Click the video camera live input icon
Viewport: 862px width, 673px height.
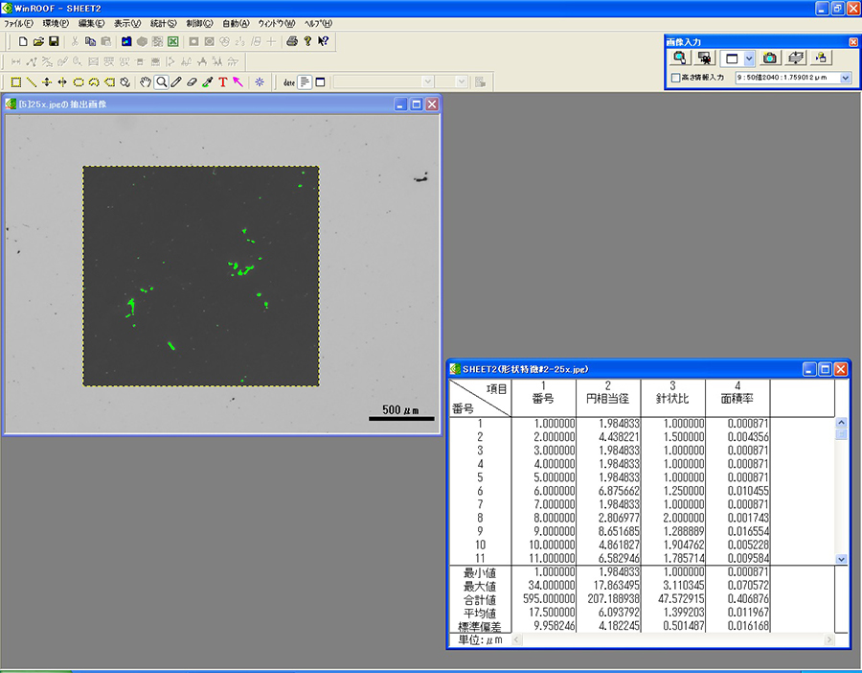click(x=704, y=58)
